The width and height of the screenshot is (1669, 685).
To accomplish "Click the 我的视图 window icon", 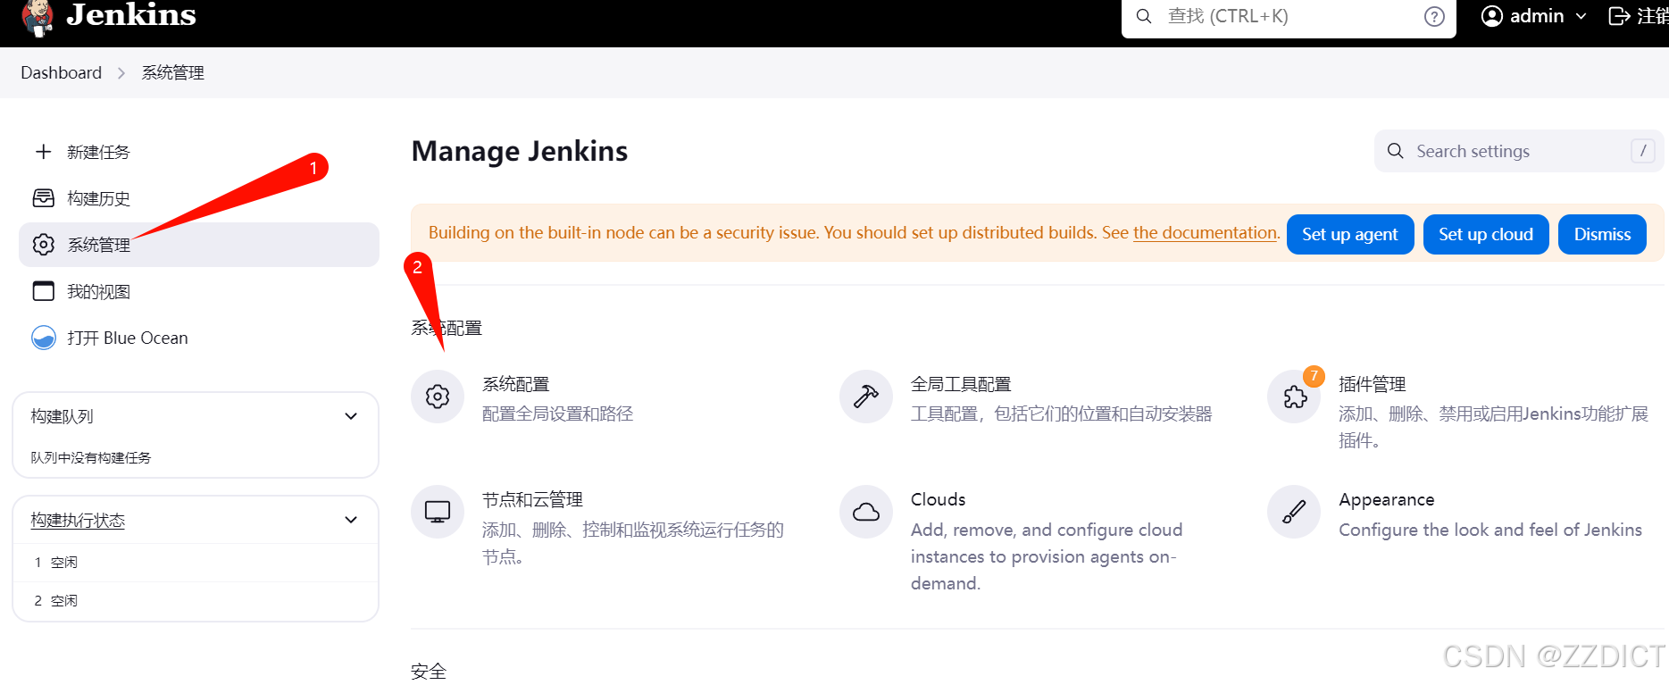I will pos(43,291).
